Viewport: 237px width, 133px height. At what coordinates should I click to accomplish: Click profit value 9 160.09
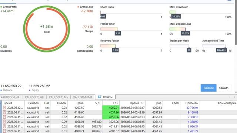click(193, 112)
